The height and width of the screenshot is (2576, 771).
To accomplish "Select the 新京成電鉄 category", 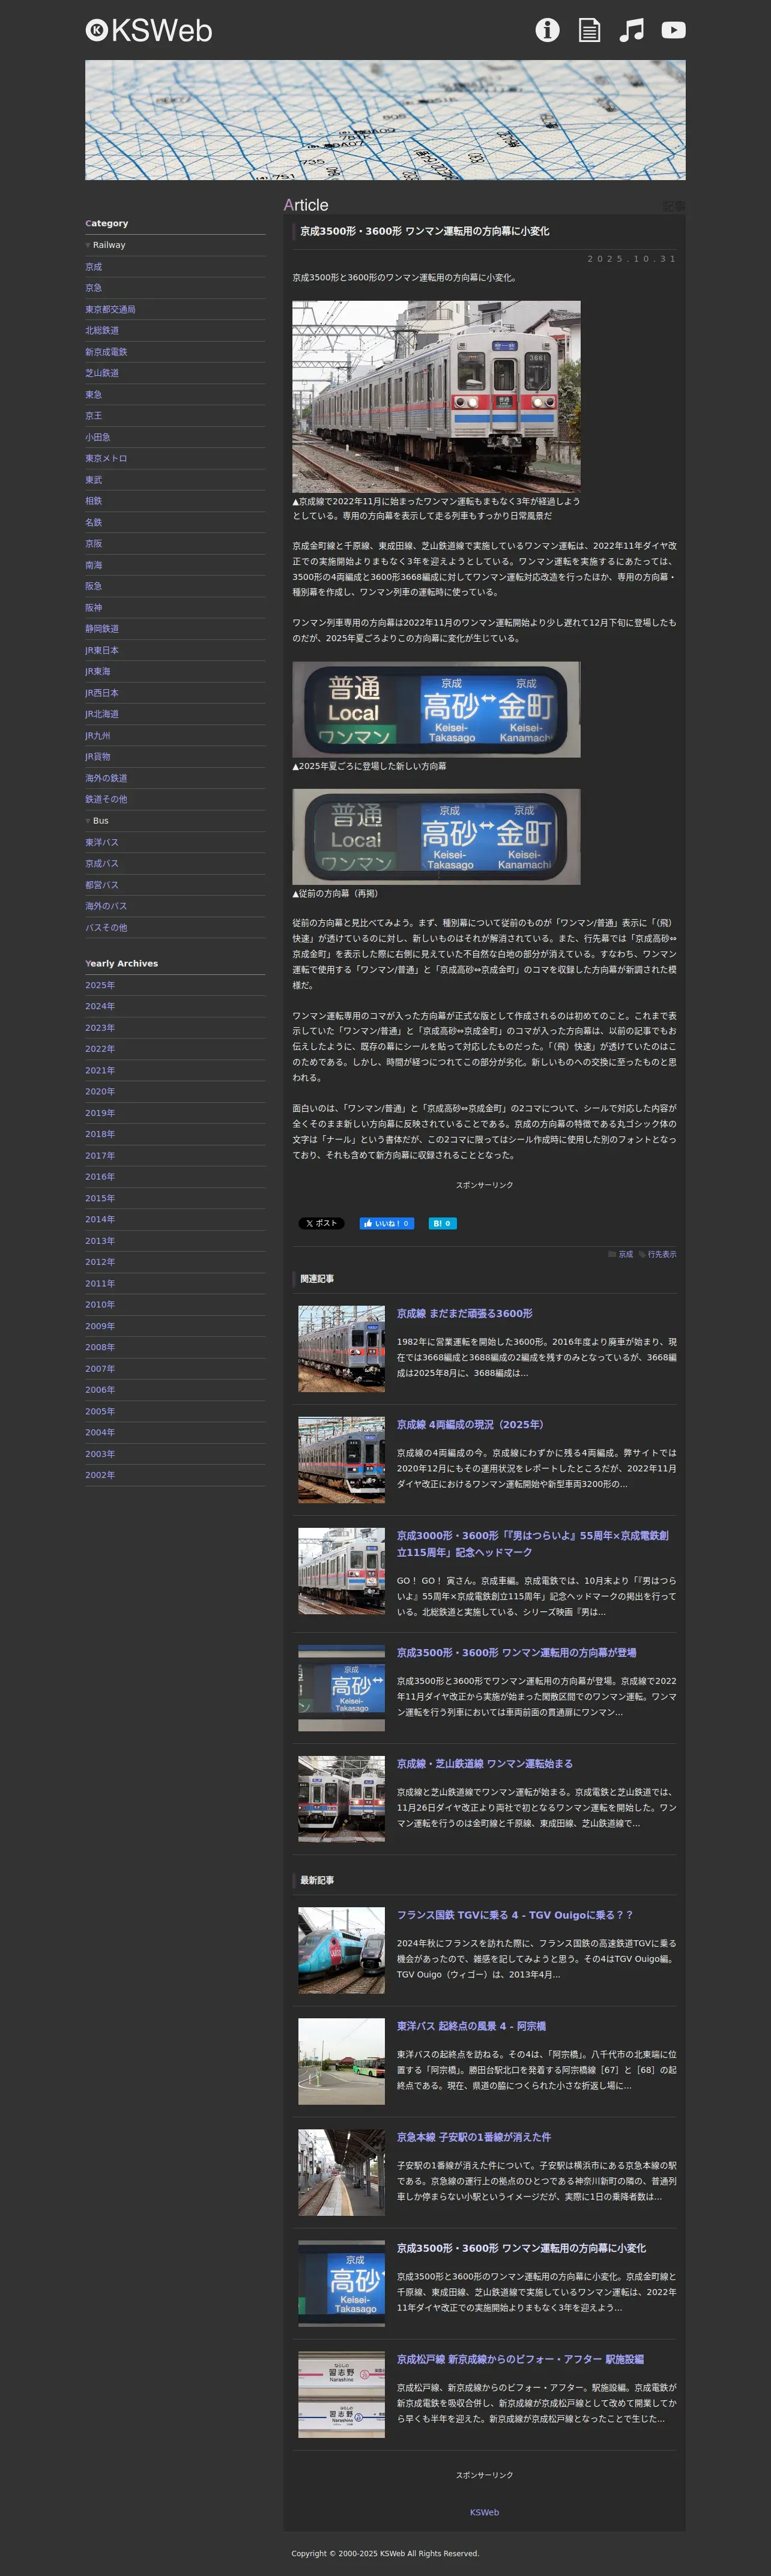I will (x=106, y=352).
